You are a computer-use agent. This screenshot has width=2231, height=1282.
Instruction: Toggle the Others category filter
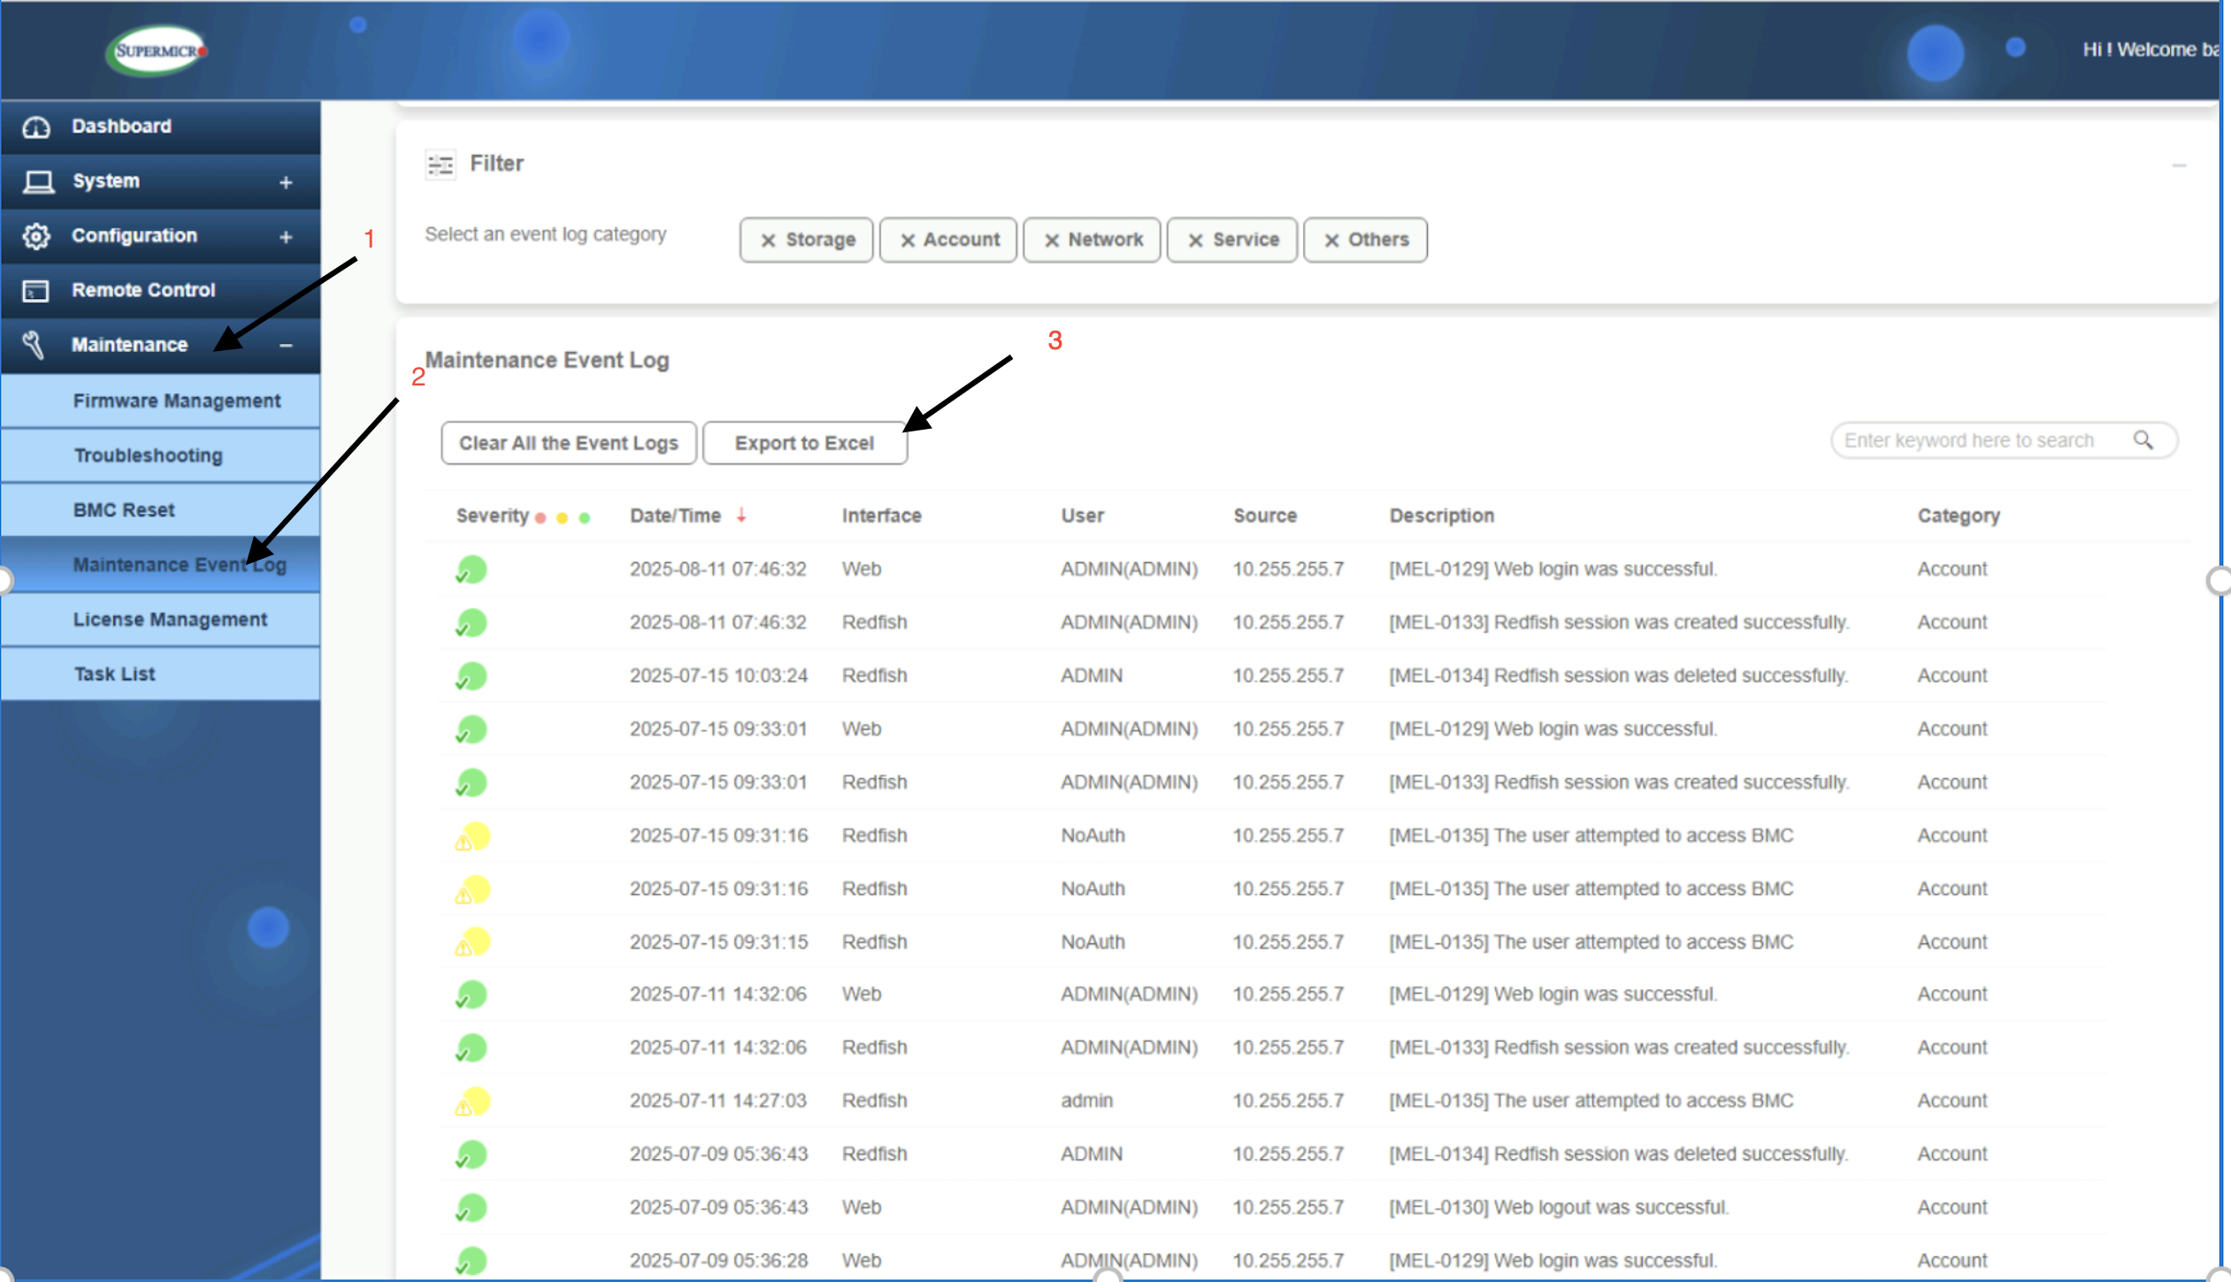point(1364,240)
